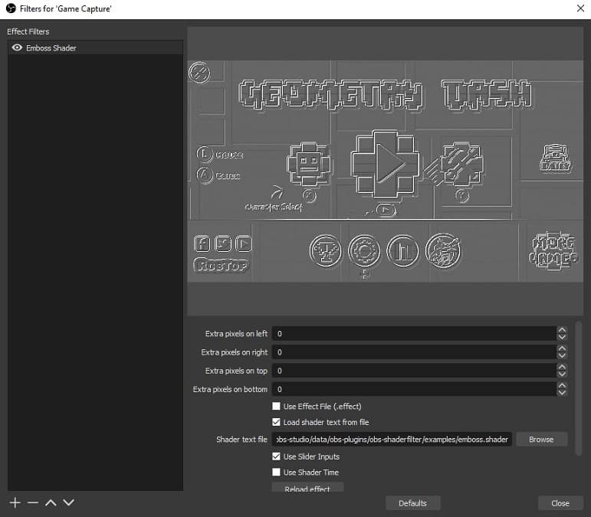This screenshot has width=591, height=517.
Task: Click the 'Extra pixels on bottom' label
Action: coord(230,389)
